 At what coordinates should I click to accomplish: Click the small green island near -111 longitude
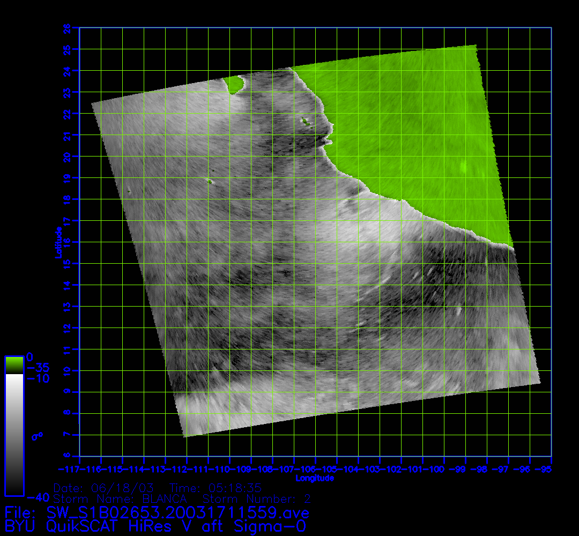point(210,181)
